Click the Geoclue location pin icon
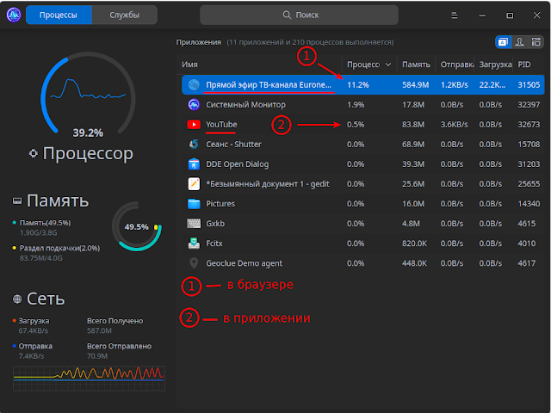Screen dimensions: 551x413 pyautogui.click(x=194, y=263)
